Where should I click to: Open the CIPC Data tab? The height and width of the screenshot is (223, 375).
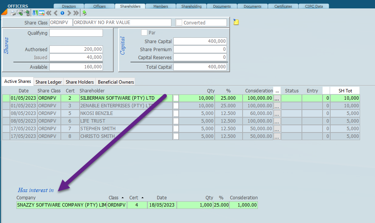pyautogui.click(x=313, y=6)
